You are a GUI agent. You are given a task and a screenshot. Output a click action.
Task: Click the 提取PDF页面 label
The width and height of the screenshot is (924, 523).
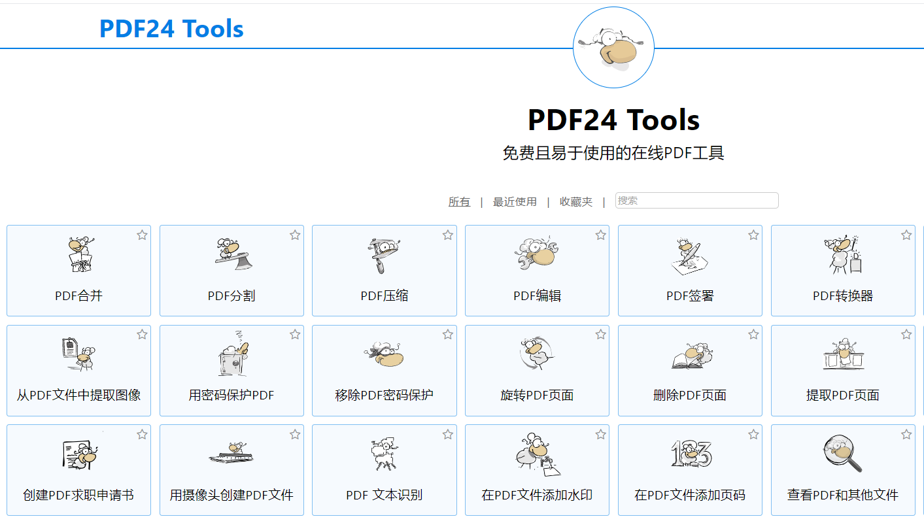(x=843, y=396)
